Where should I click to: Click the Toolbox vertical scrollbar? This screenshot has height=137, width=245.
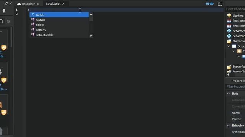(11, 37)
